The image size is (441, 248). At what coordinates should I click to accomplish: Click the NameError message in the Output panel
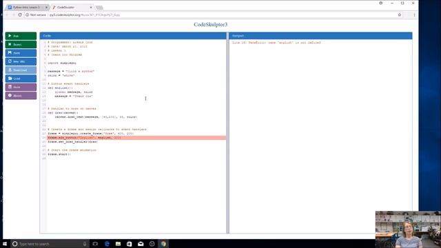(276, 43)
